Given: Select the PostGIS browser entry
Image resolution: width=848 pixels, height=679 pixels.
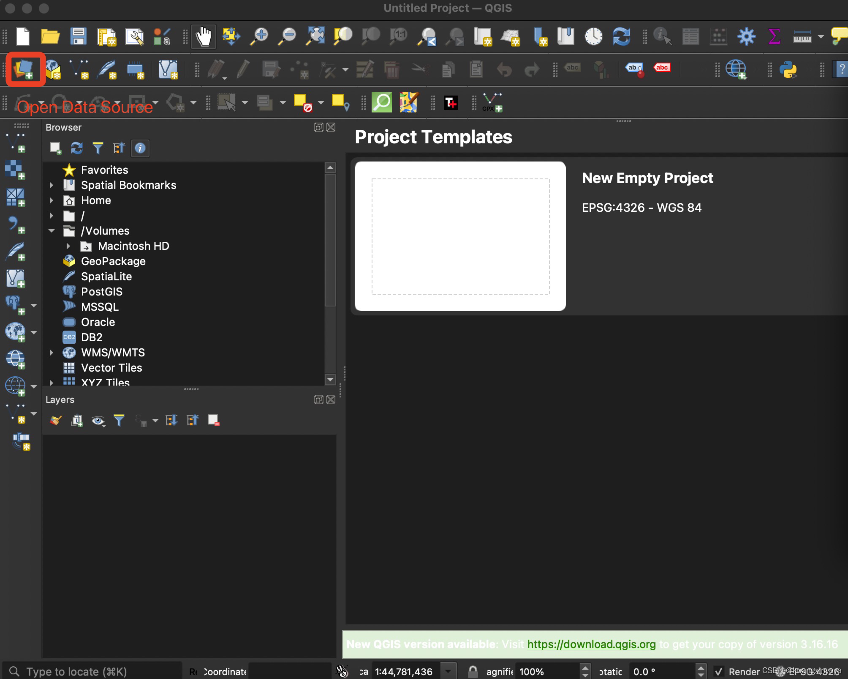Looking at the screenshot, I should coord(101,292).
